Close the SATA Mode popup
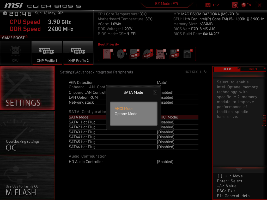This screenshot has width=267, height=200. click(x=155, y=92)
